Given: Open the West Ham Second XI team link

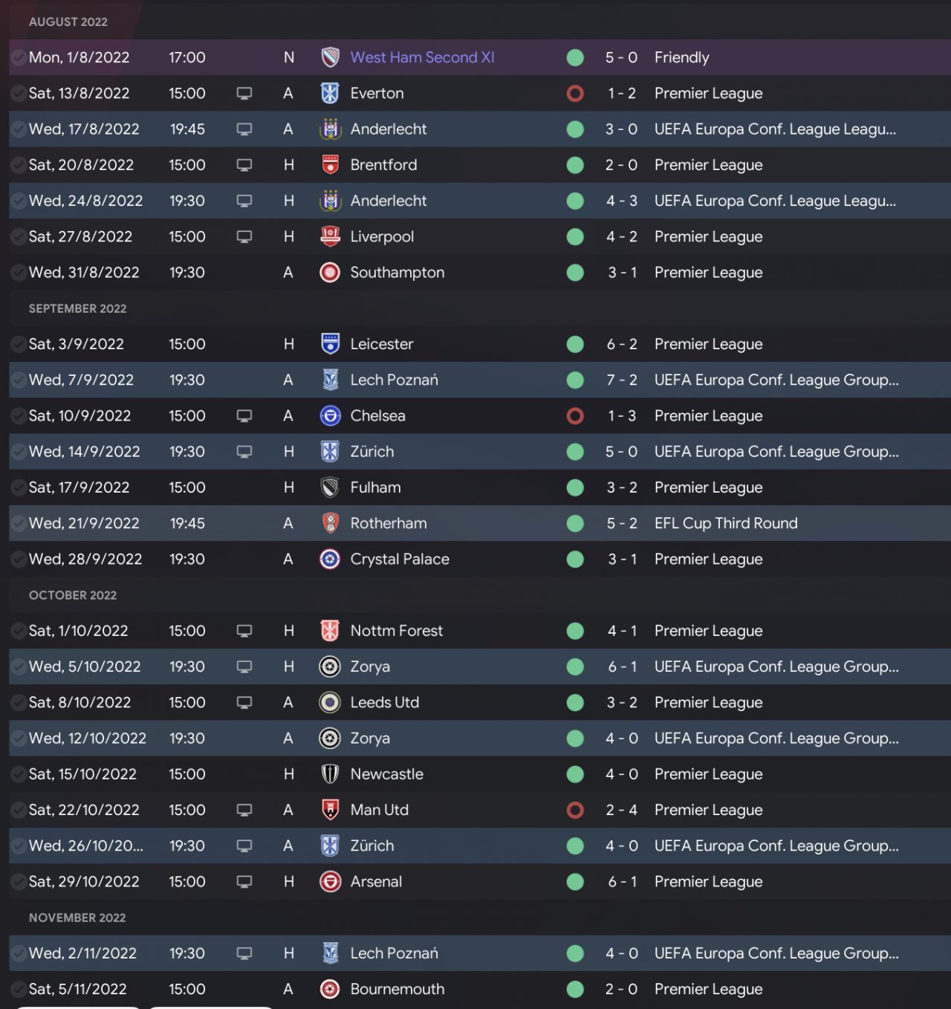Looking at the screenshot, I should tap(422, 58).
